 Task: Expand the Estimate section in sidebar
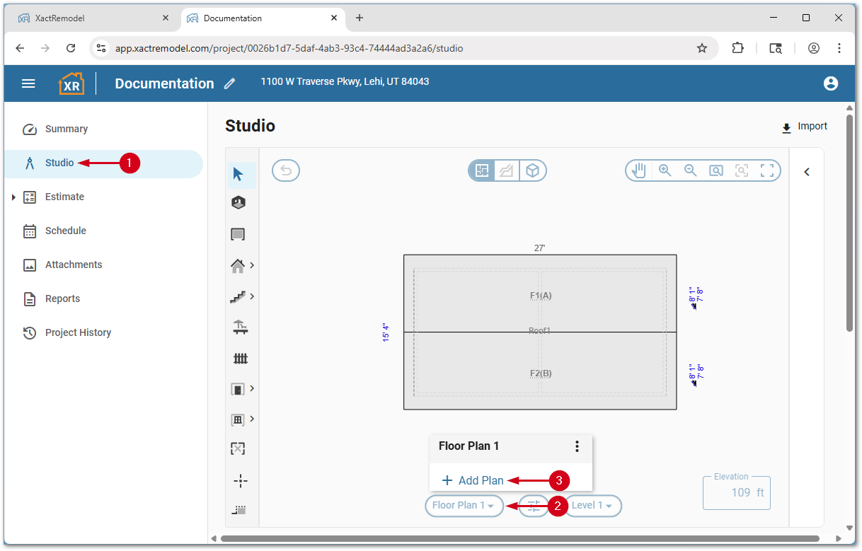click(14, 197)
